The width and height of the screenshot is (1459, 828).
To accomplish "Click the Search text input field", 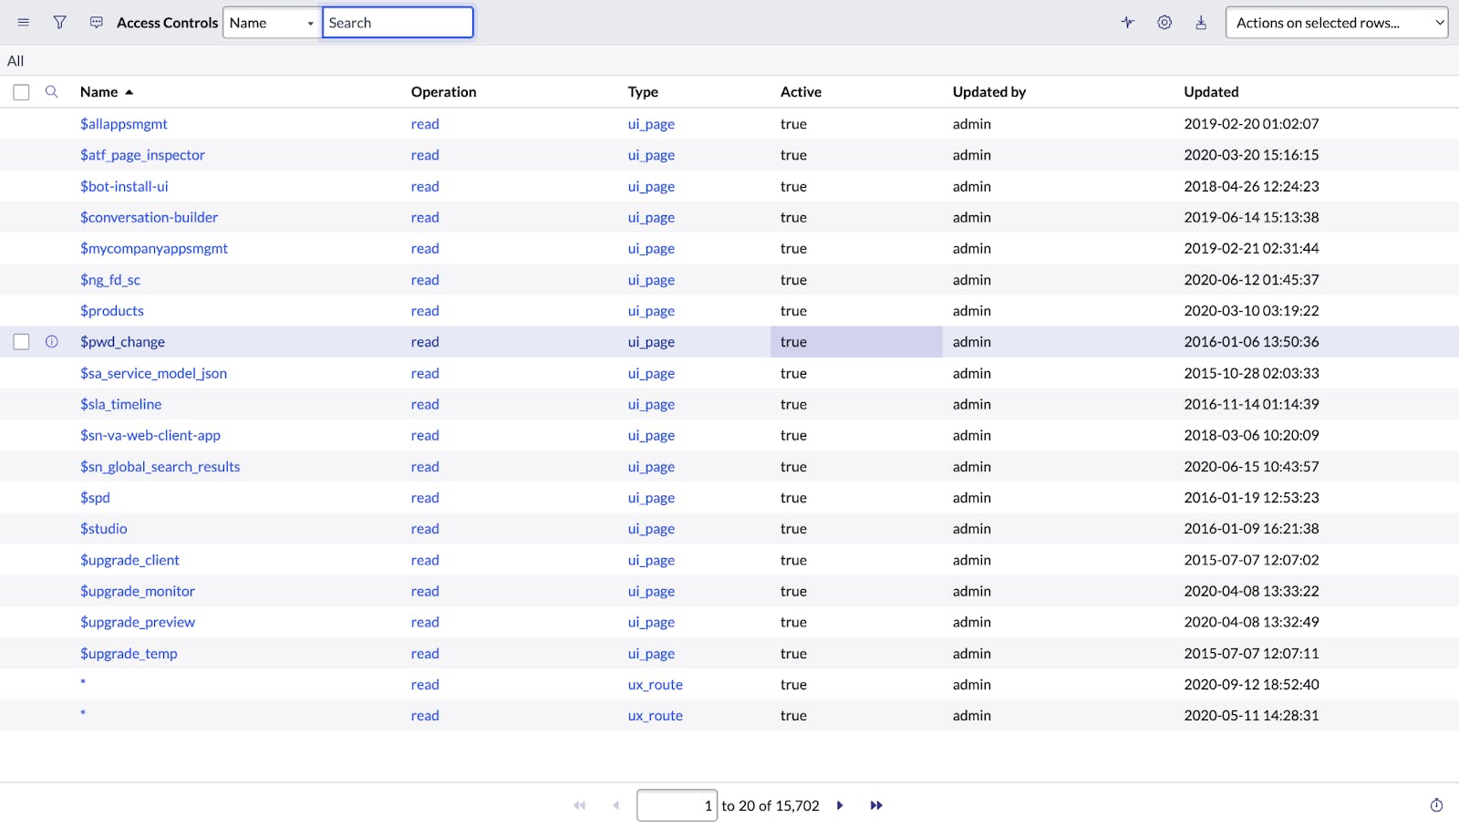I will click(x=398, y=23).
